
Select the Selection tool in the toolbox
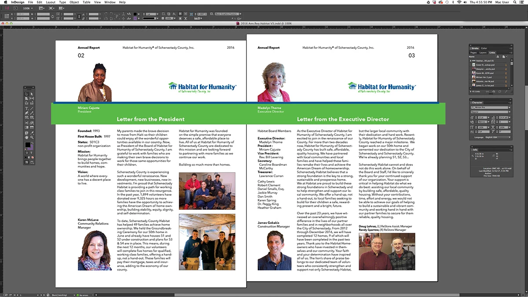point(26,94)
